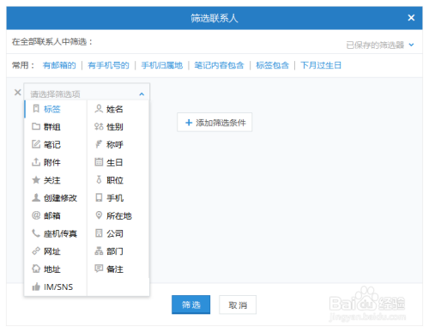Click the IM/SNS thumbs-up icon
Viewport: 429px width, 332px height.
[x=36, y=287]
